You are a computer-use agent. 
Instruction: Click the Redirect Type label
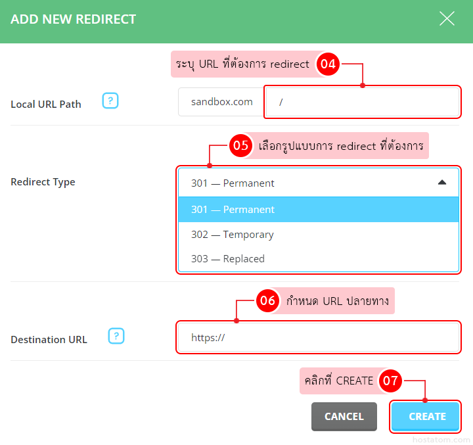coord(43,182)
